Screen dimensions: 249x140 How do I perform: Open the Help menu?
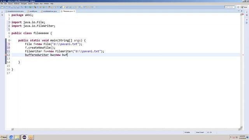click(52, 3)
